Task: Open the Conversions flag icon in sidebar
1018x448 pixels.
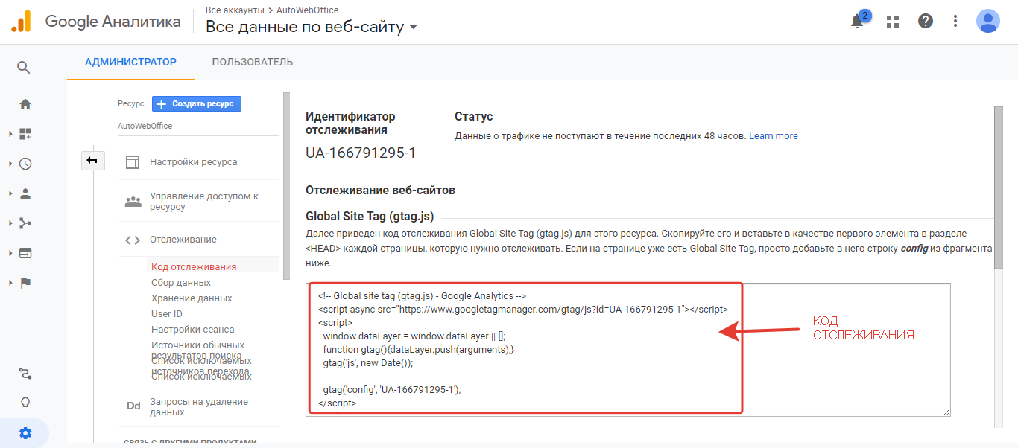Action: click(25, 283)
